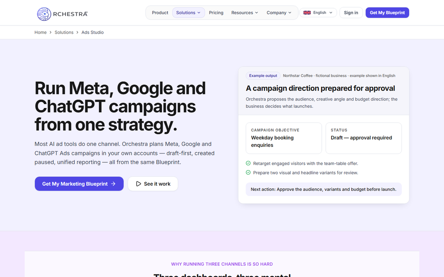Go to Solutions breadcrumb link

point(64,32)
